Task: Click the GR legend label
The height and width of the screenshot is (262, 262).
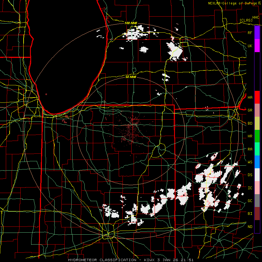Action: (250, 110)
